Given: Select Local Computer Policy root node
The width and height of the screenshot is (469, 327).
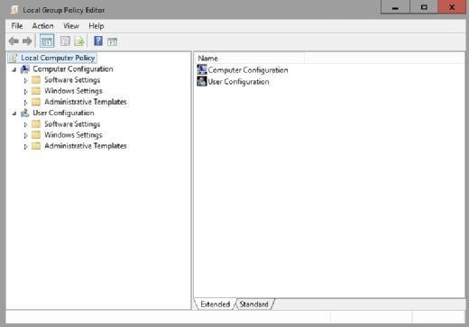Looking at the screenshot, I should click(58, 58).
